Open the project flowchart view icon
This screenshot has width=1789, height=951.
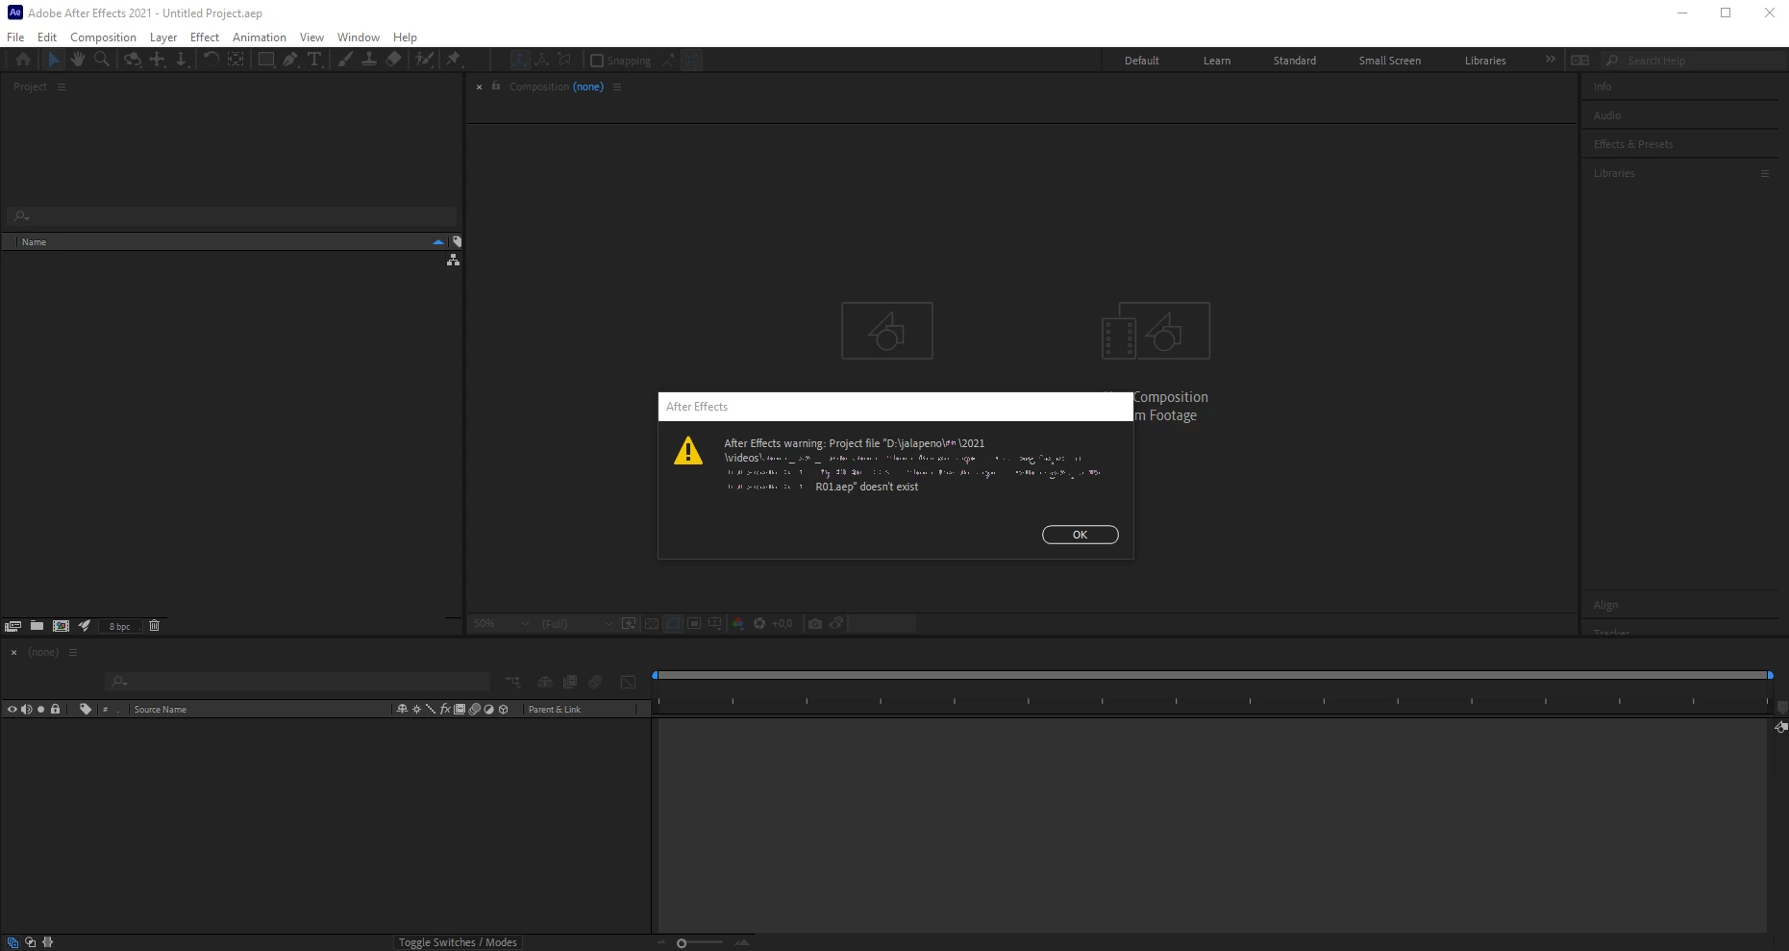click(453, 260)
